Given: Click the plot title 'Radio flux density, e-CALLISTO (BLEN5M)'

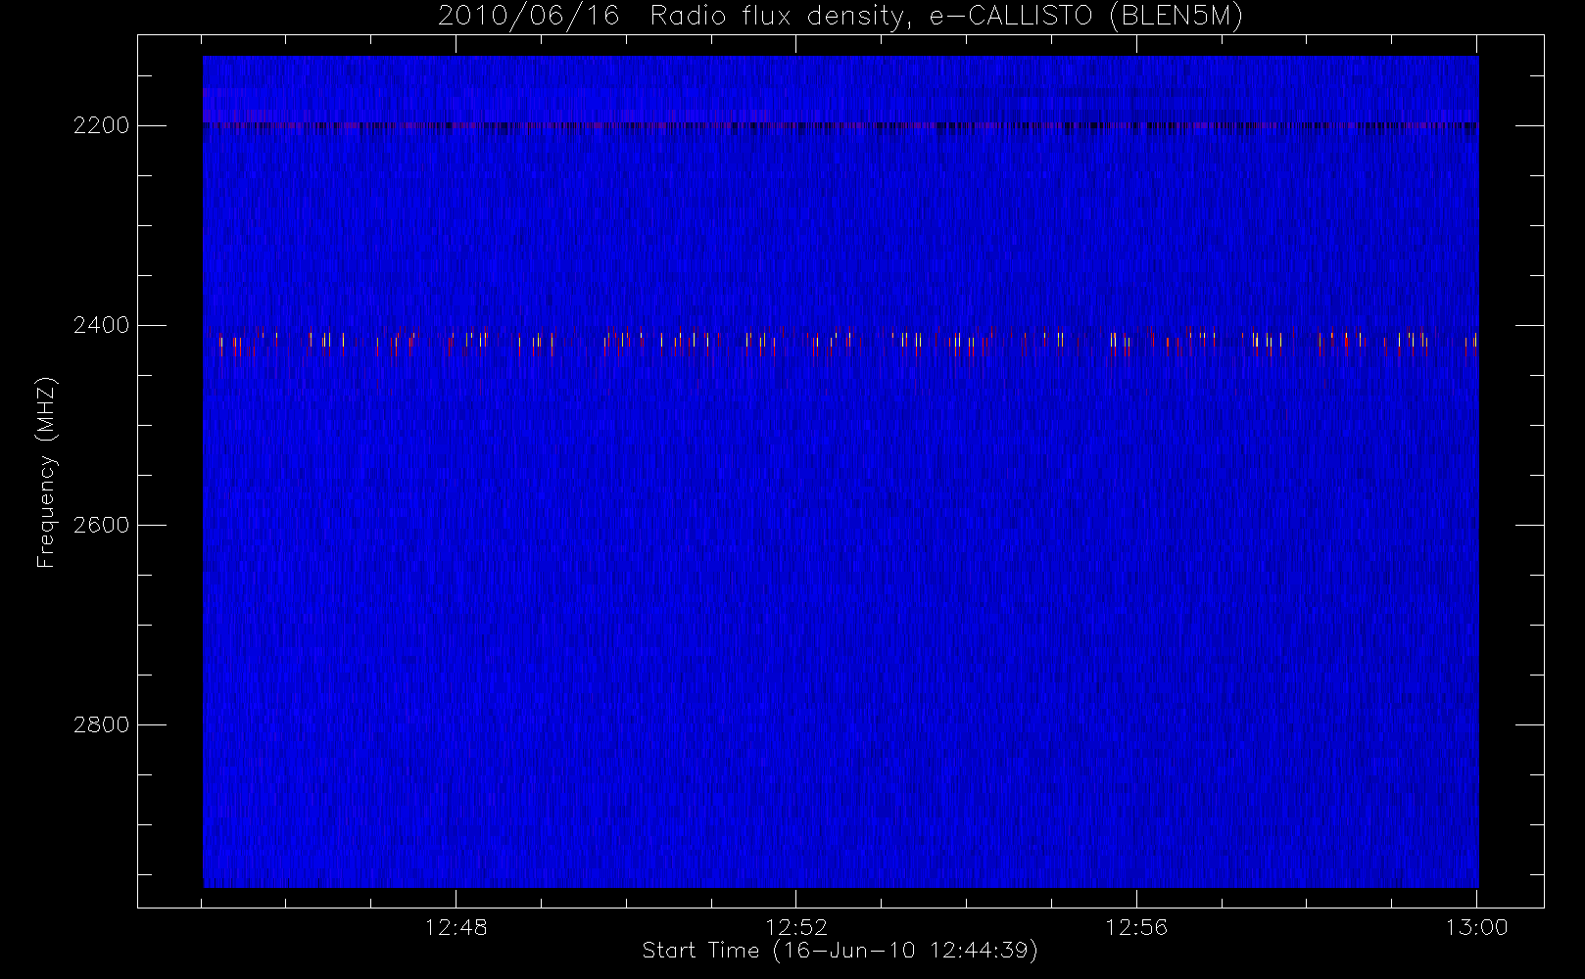Looking at the screenshot, I should [946, 17].
